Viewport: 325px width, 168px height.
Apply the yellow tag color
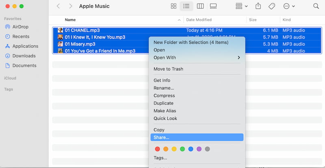point(174,149)
